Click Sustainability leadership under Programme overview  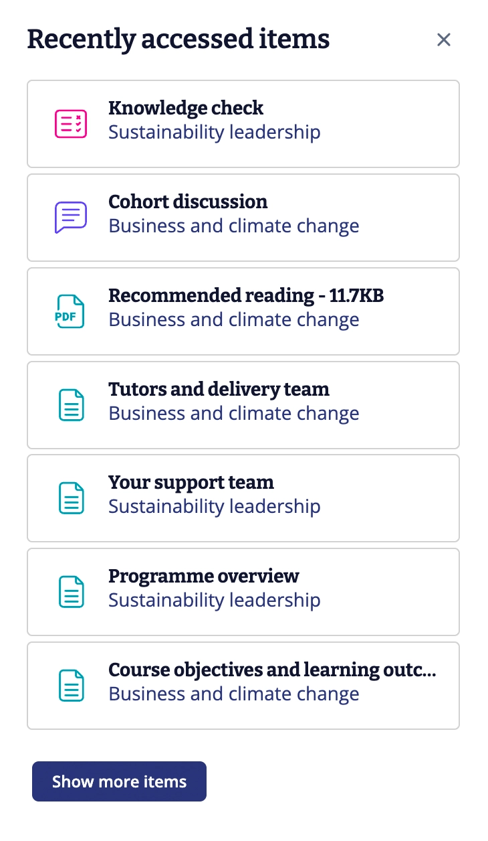click(215, 601)
